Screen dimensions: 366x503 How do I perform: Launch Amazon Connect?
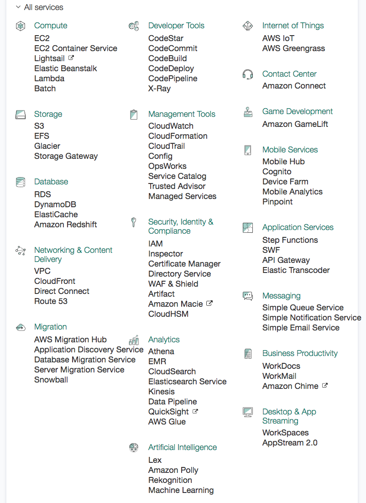[294, 86]
